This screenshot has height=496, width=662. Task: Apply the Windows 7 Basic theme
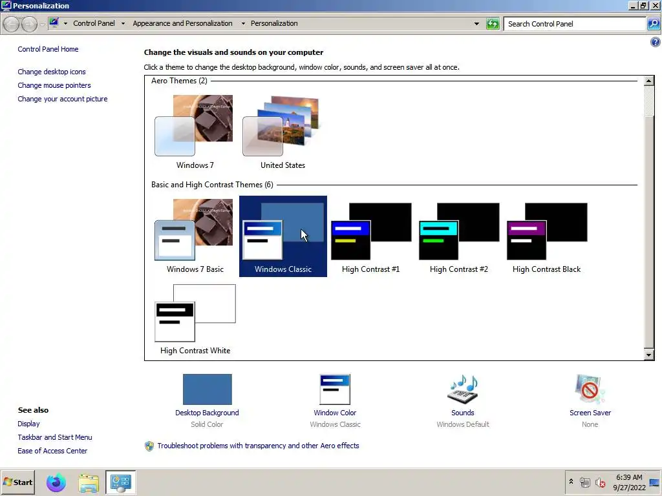pos(195,236)
